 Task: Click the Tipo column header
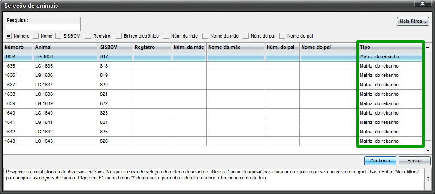tap(391, 47)
